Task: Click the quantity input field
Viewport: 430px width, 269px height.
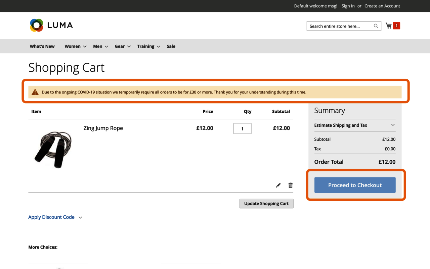Action: tap(242, 128)
